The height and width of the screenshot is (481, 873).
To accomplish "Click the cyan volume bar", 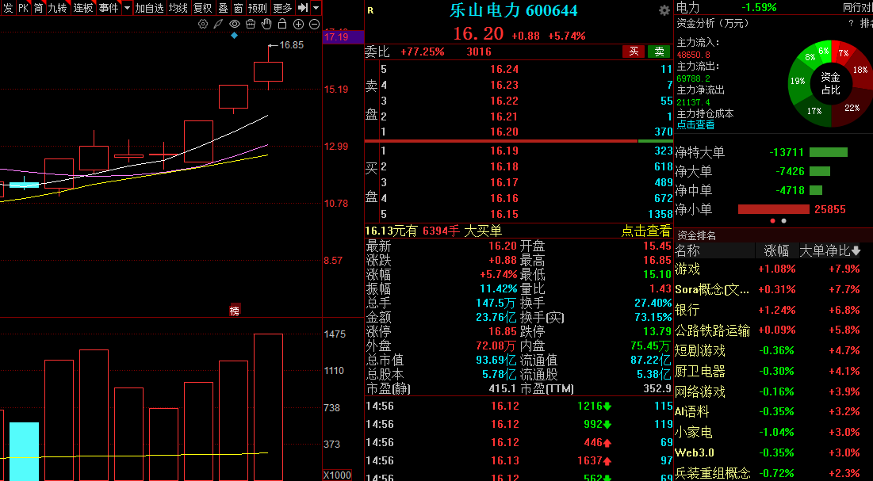I will point(24,452).
